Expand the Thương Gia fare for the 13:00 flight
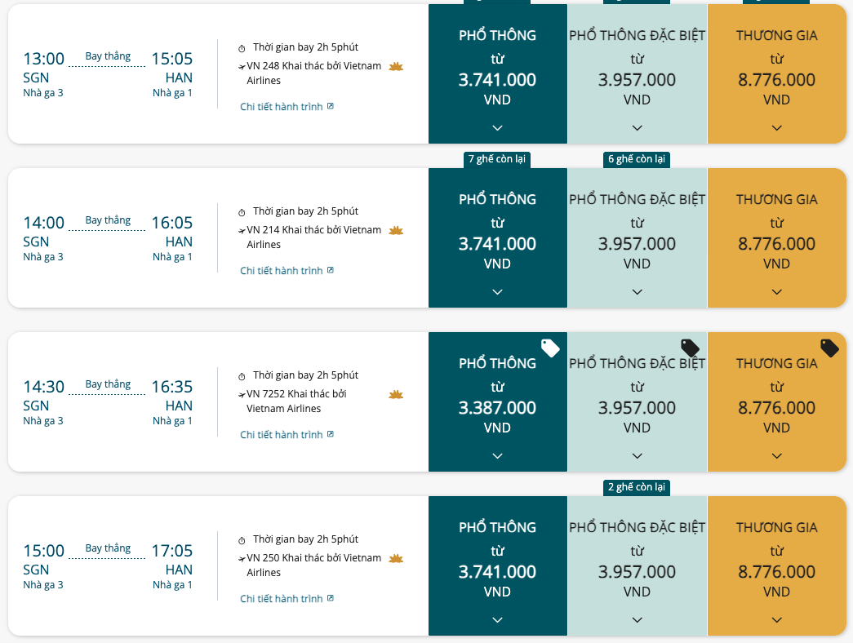This screenshot has width=853, height=643. click(x=777, y=128)
